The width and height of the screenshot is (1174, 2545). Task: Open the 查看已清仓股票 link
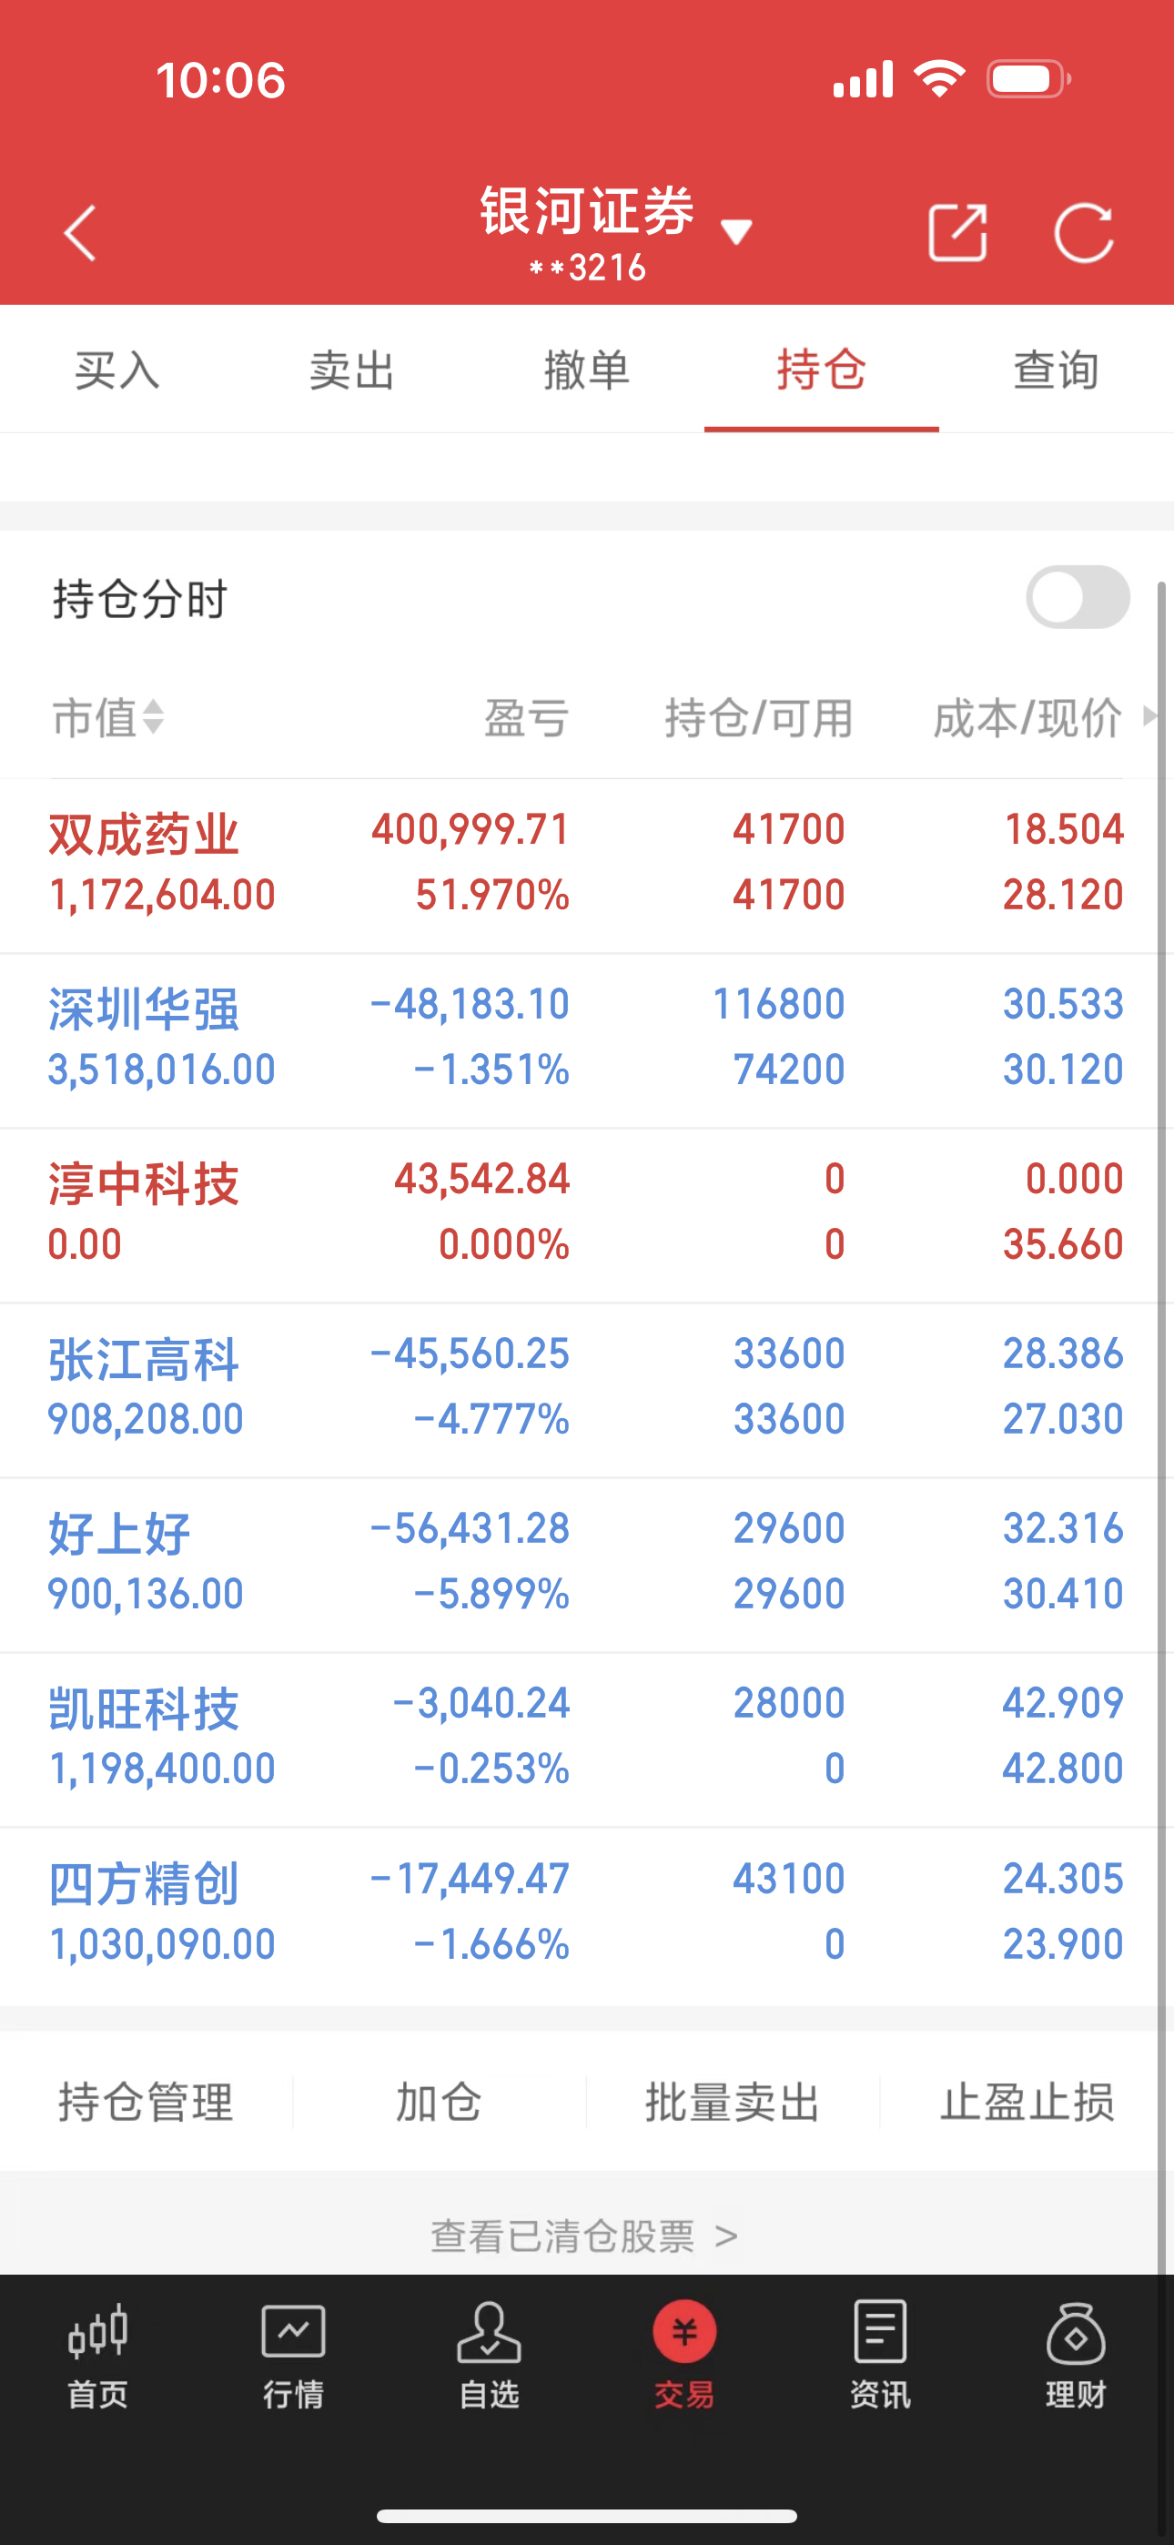click(585, 2235)
